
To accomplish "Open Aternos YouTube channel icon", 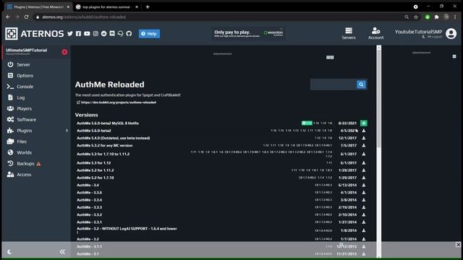I will pyautogui.click(x=87, y=34).
